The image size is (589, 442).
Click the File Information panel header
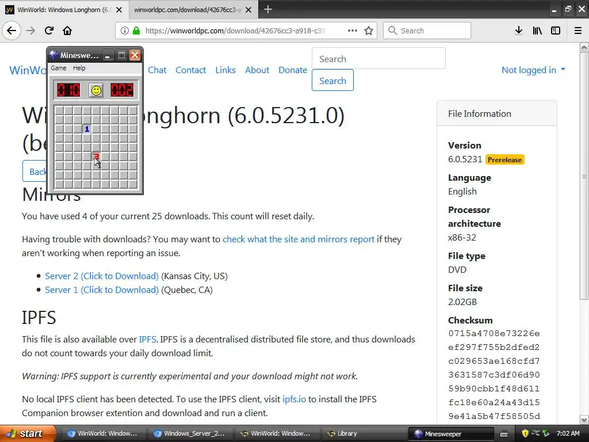pyautogui.click(x=496, y=113)
